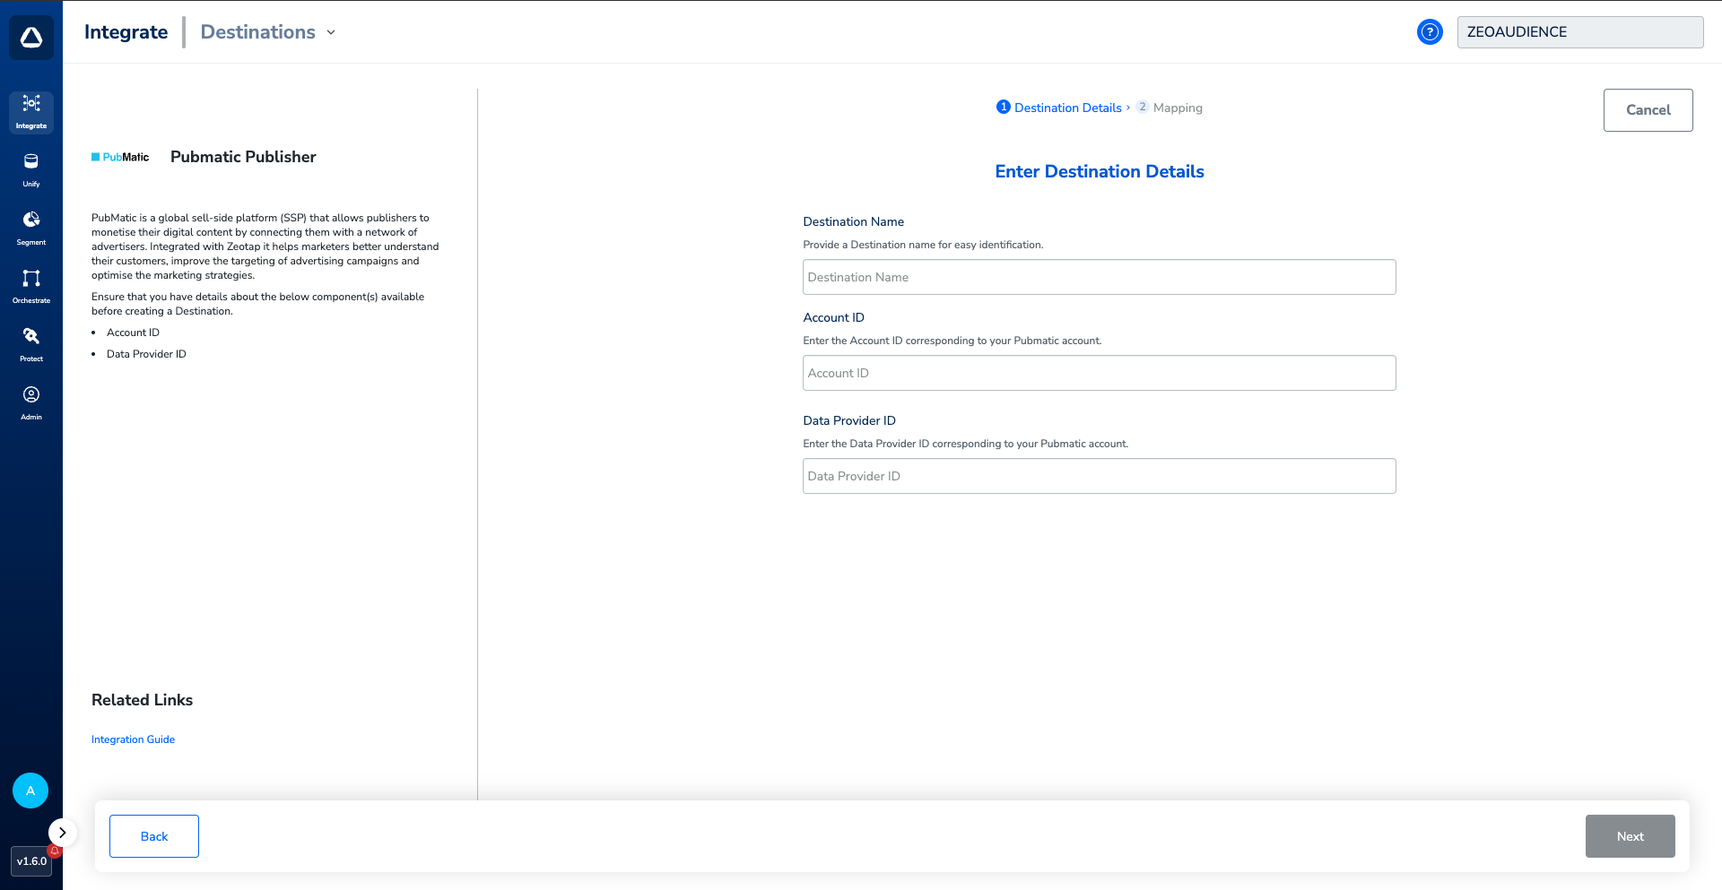
Task: Click the Integrate header title
Action: [x=126, y=32]
